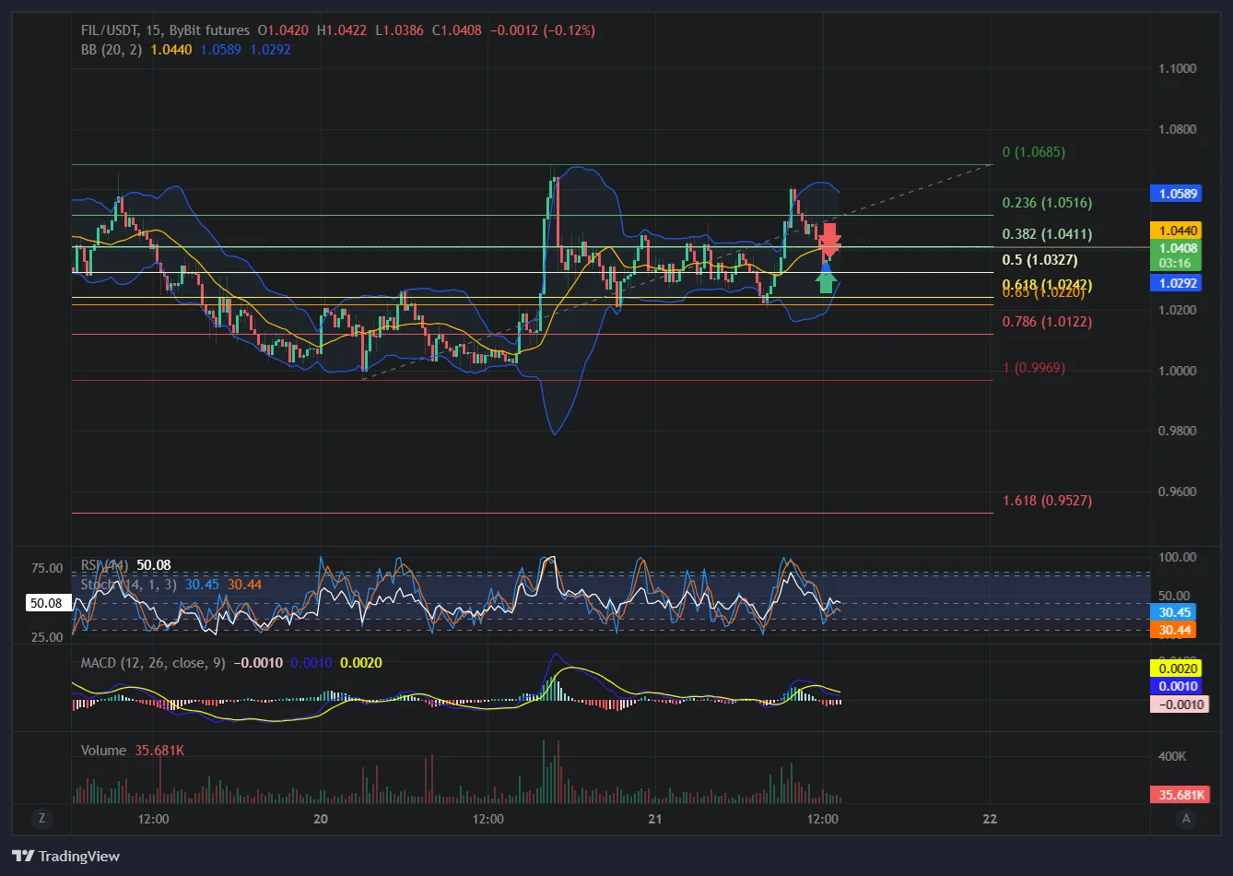Click the blue 1.0292 lower band tag

1174,283
